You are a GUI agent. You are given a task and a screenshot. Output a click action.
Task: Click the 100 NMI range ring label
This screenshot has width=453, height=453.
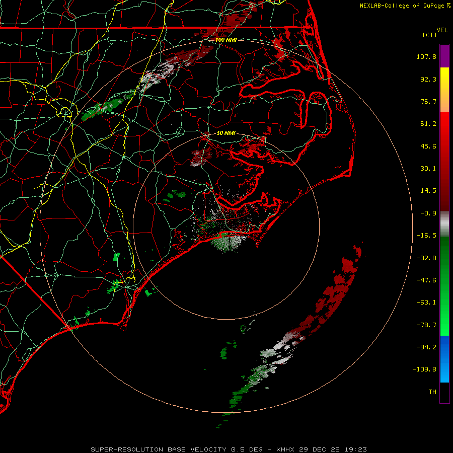(226, 40)
